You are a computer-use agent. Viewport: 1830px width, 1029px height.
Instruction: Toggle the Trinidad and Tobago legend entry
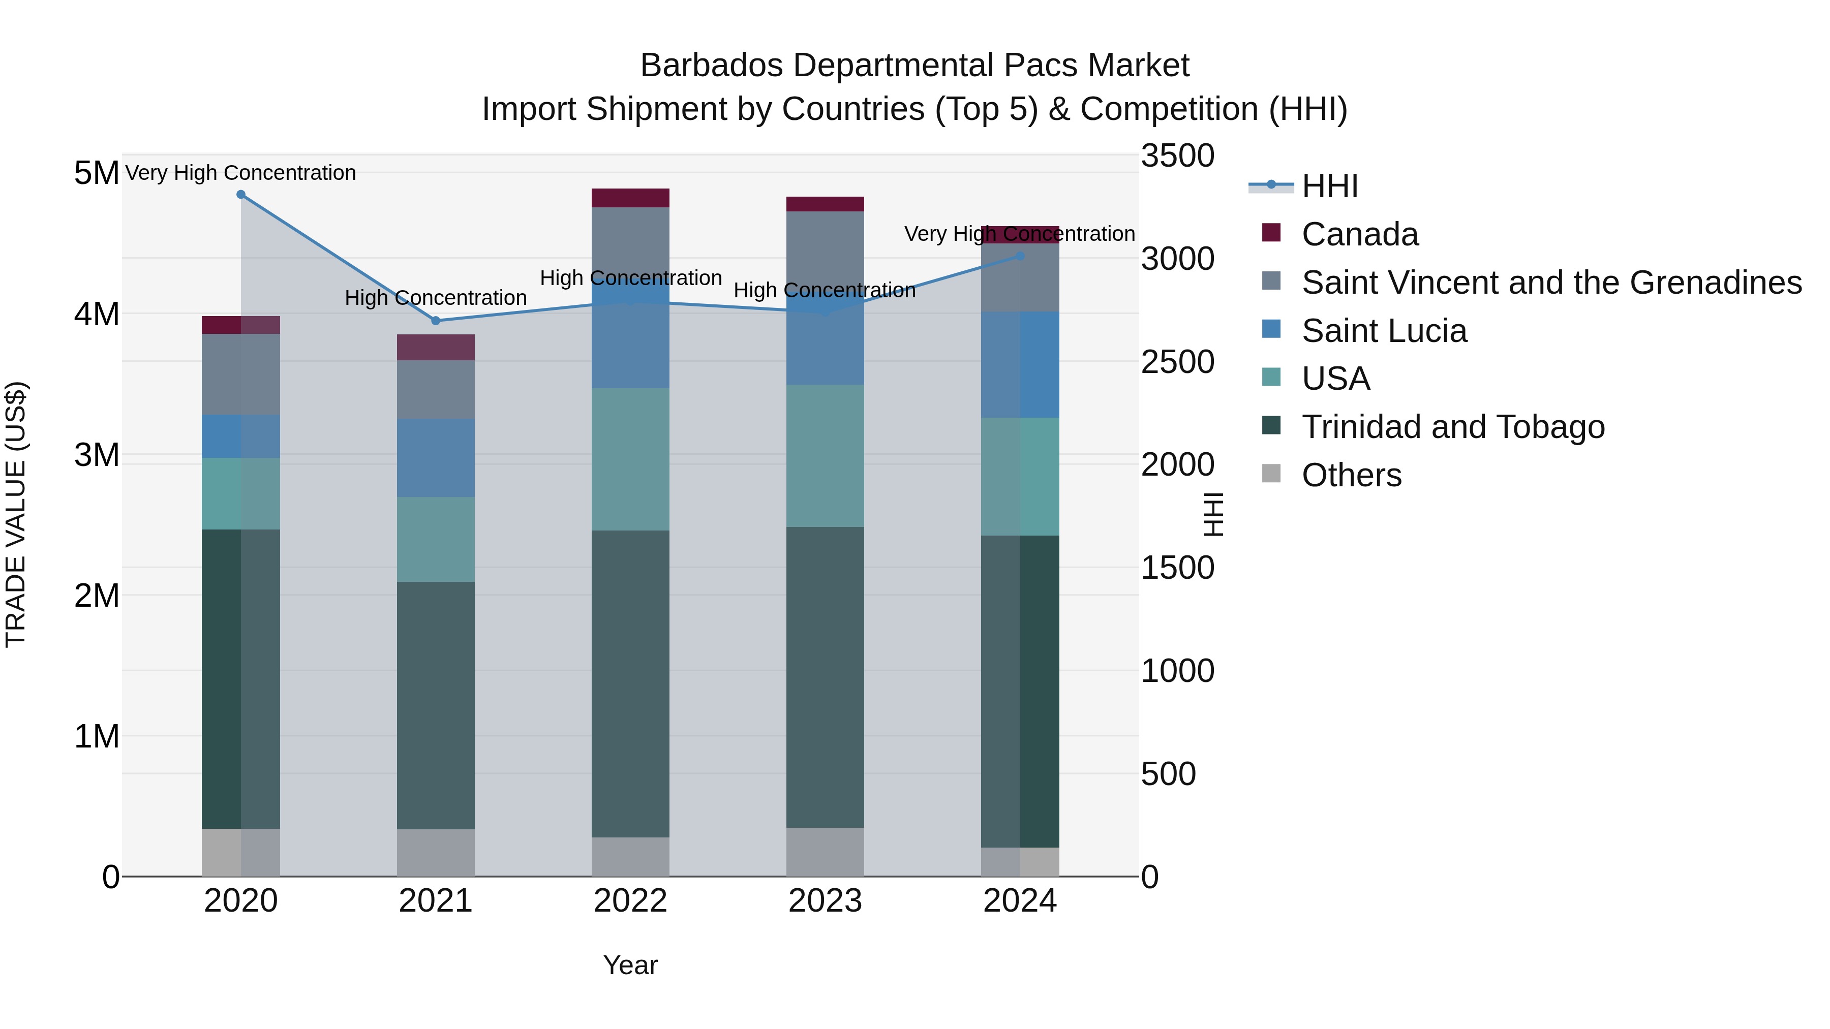point(1433,426)
